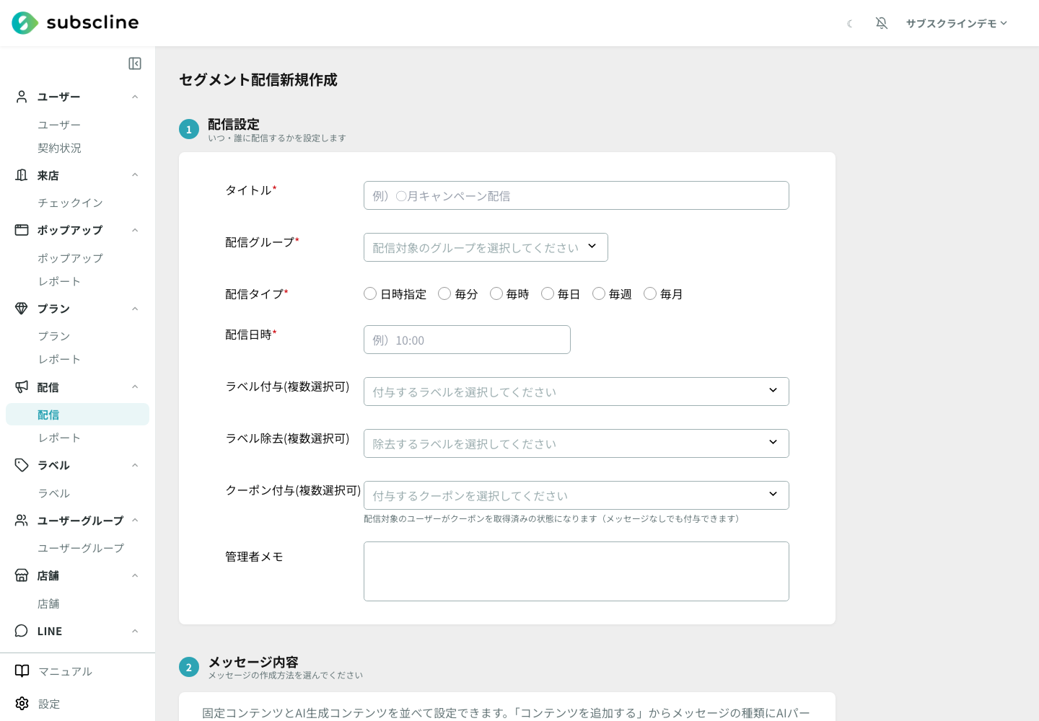Image resolution: width=1039 pixels, height=721 pixels.
Task: Open the 設定 link
Action: [x=49, y=704]
